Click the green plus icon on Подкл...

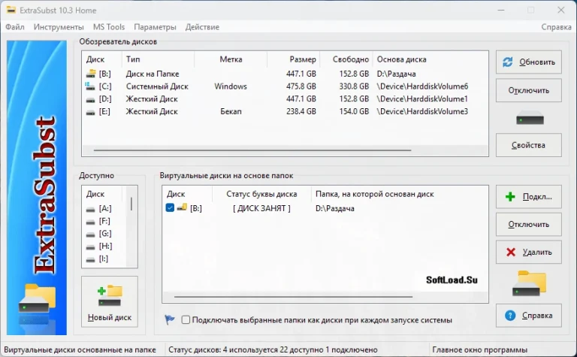click(510, 196)
